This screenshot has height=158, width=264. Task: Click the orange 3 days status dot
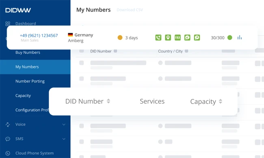coord(120,37)
